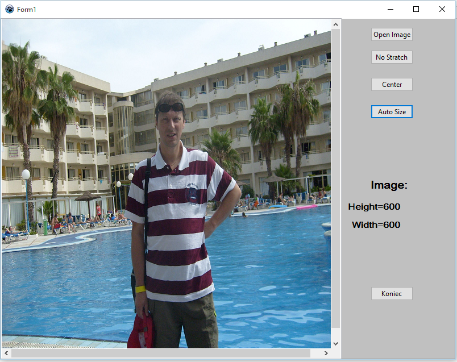
Task: Activate the Auto Size button
Action: [x=392, y=111]
